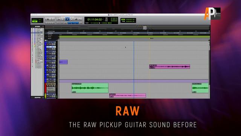
Task: Recall zoom preset 5 button
Action: click(x=54, y=23)
